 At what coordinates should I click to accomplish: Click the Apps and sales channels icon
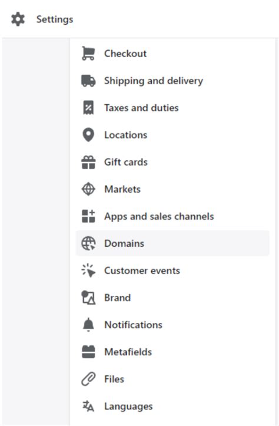click(88, 216)
